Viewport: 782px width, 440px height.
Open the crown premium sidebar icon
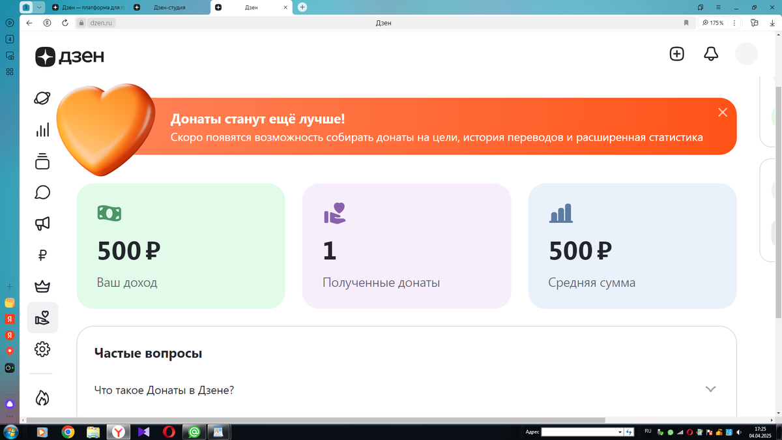(42, 286)
